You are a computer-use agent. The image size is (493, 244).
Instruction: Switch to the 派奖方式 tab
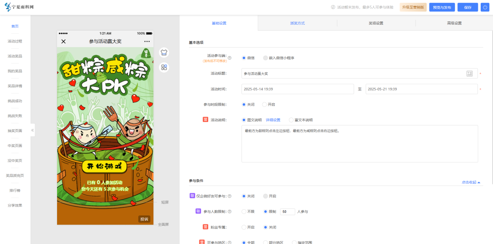298,23
